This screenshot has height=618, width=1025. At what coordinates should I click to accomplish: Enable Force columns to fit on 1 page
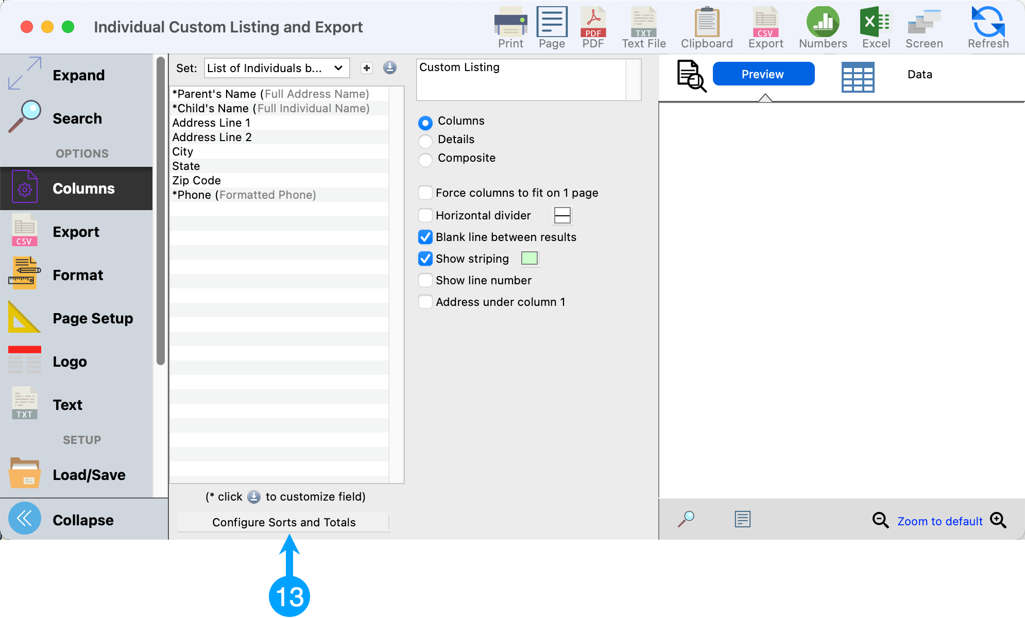pos(425,193)
